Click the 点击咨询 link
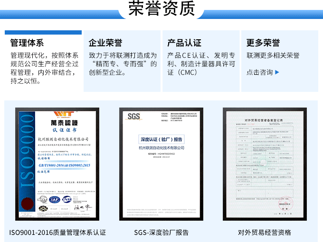The height and width of the screenshot is (242, 323). point(259,72)
